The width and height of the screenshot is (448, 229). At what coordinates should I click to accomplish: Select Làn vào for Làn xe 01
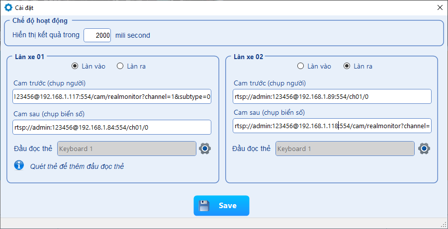tap(75, 66)
